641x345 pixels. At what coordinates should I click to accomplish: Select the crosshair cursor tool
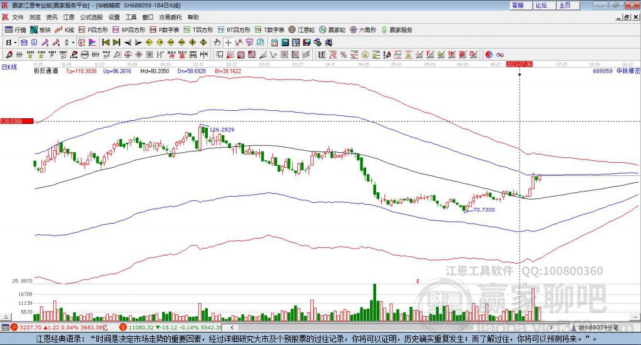click(228, 43)
